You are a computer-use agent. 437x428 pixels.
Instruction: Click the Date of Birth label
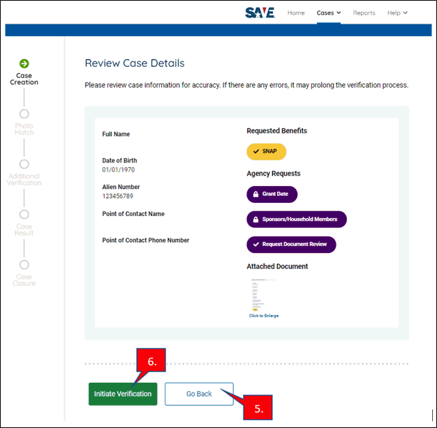click(x=119, y=160)
